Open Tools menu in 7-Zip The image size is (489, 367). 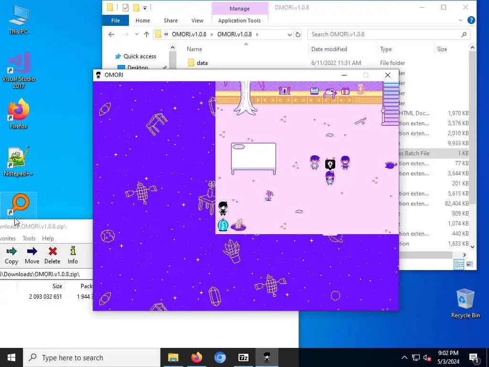click(x=29, y=238)
